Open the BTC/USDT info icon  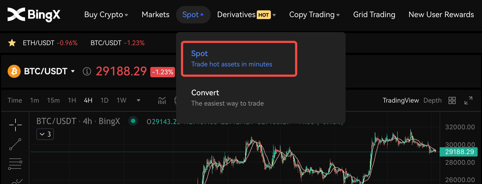click(x=87, y=72)
